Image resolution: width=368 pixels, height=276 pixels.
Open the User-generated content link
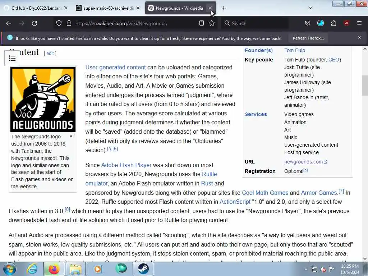point(115,67)
